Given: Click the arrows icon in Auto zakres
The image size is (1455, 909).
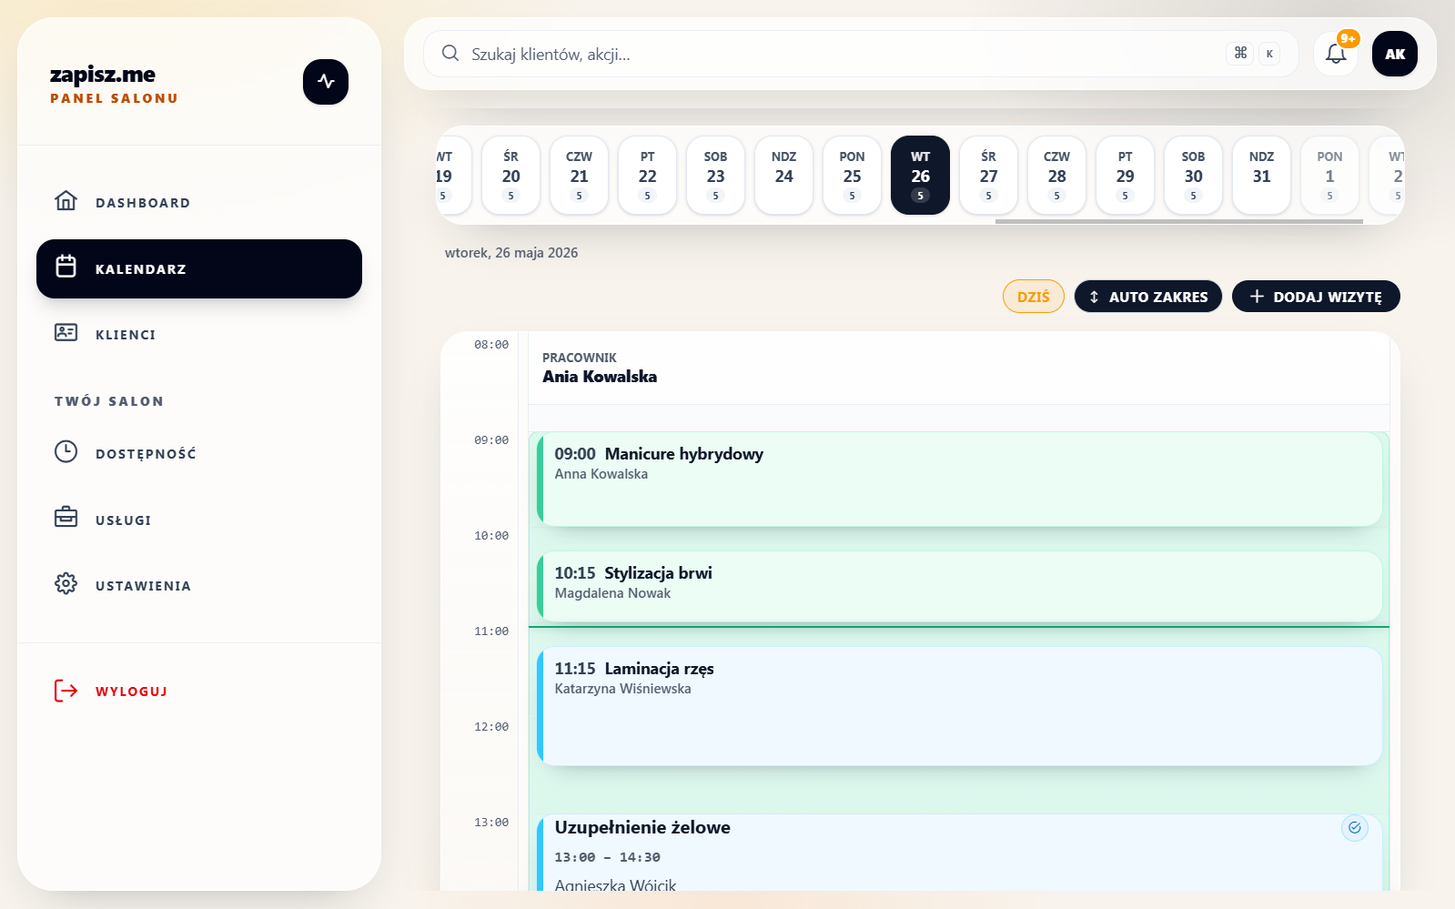Looking at the screenshot, I should 1094,297.
